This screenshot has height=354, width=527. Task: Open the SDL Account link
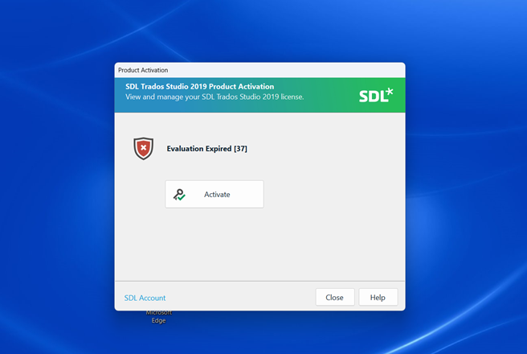point(145,298)
